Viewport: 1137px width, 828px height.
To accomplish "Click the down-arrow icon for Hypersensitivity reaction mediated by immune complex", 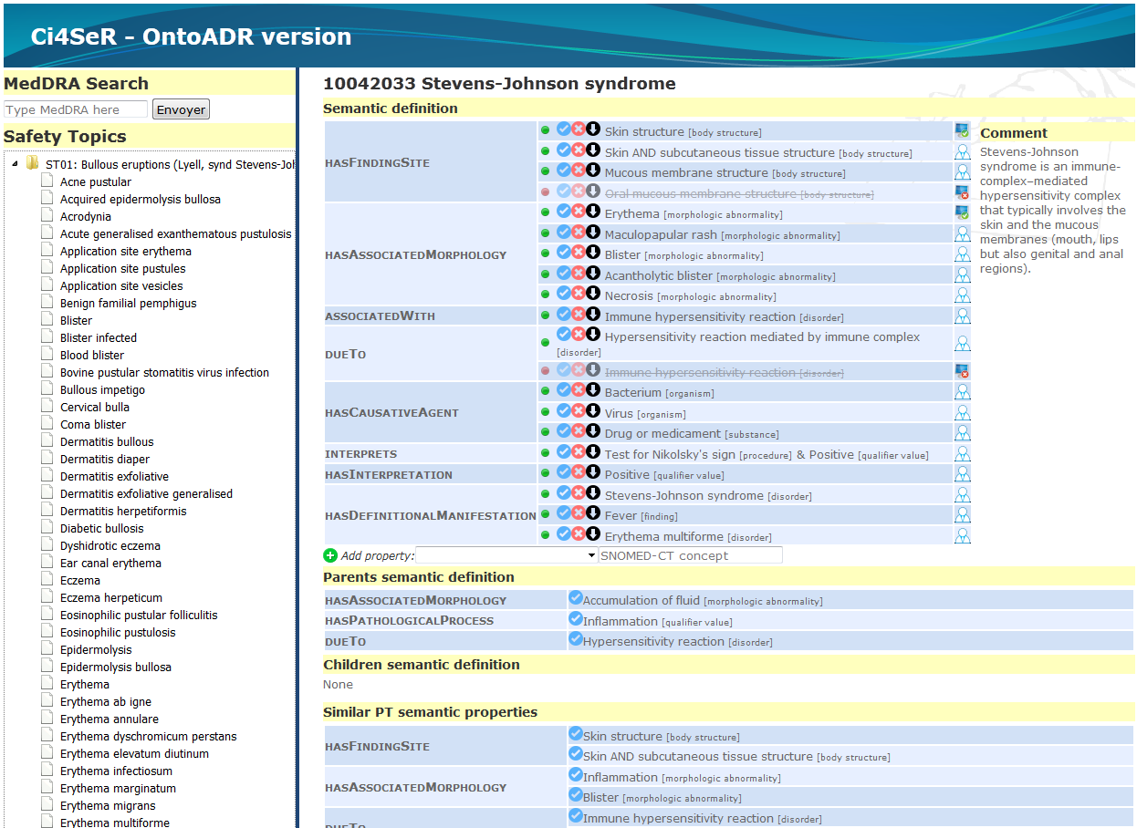I will 593,335.
